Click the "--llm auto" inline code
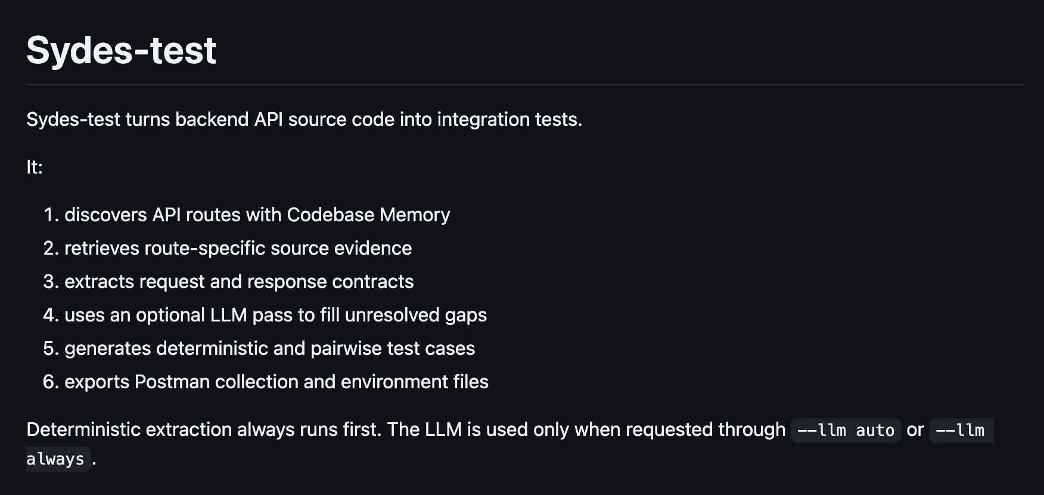The height and width of the screenshot is (495, 1044). click(x=846, y=430)
